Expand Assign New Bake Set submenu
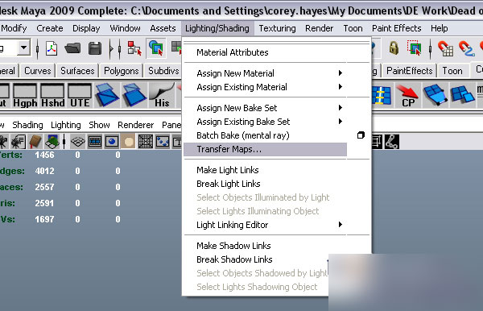 point(265,108)
